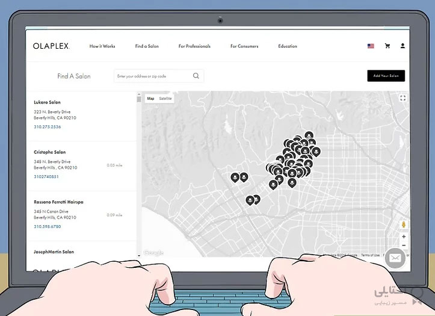Open the user account icon
Viewport: 435px width, 316px height.
[403, 46]
